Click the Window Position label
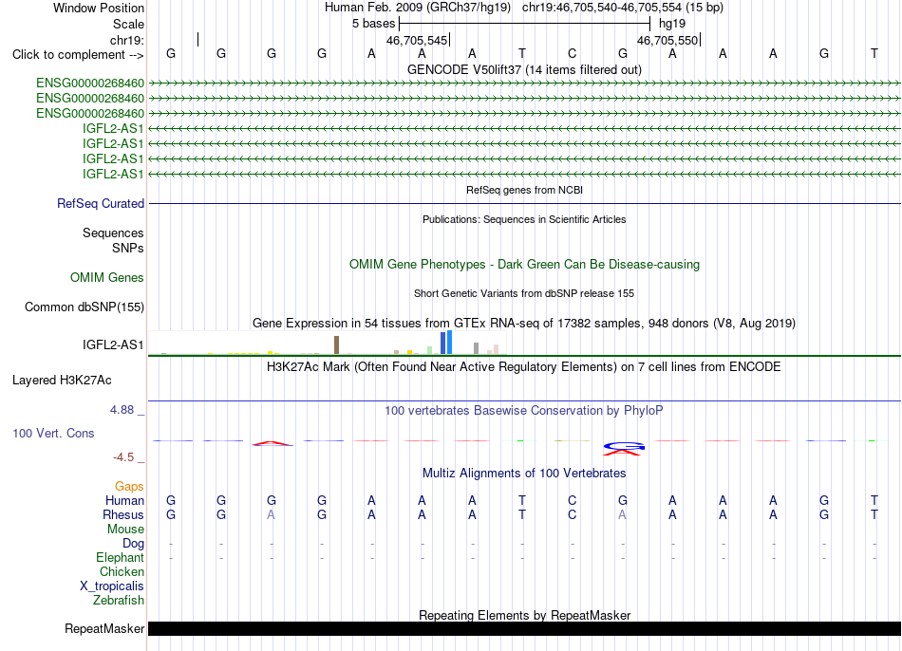 [x=99, y=8]
